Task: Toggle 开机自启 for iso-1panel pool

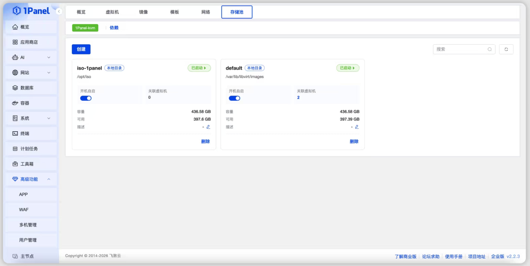Action: [86, 98]
